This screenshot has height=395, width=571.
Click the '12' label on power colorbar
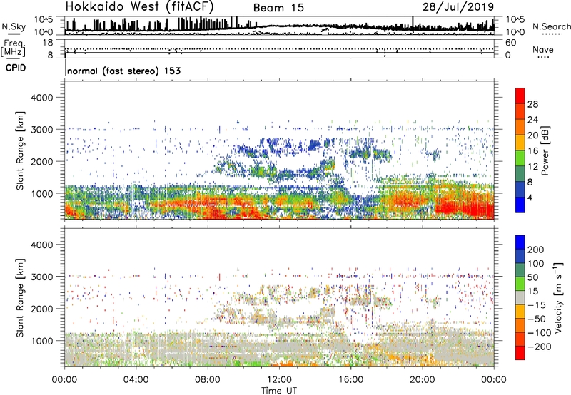coord(532,167)
